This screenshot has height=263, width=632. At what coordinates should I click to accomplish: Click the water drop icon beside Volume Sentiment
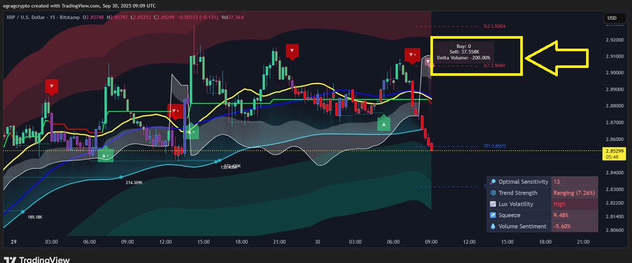point(493,226)
